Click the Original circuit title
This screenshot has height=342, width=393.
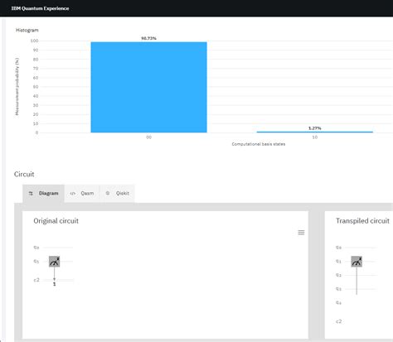(x=56, y=221)
